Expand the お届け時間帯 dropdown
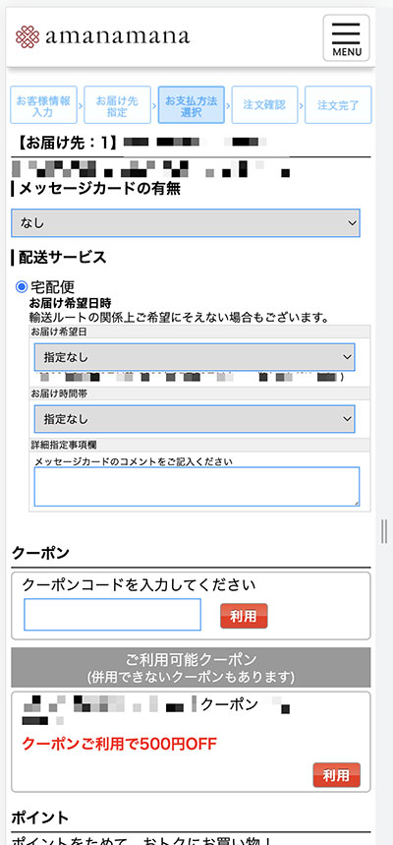This screenshot has width=393, height=845. point(195,419)
